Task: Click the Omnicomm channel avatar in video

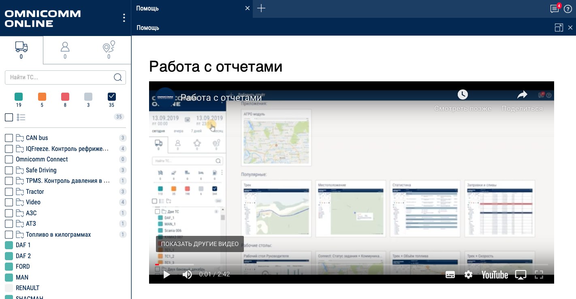Action: [x=165, y=97]
